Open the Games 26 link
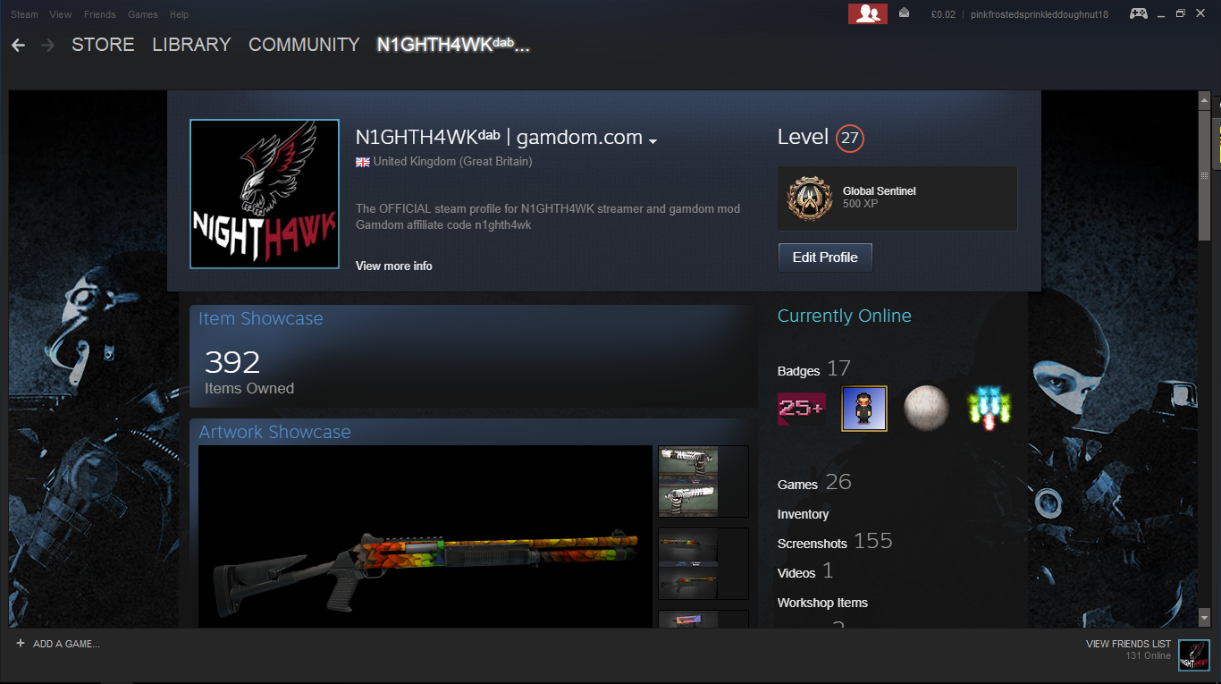1221x684 pixels. pos(814,483)
